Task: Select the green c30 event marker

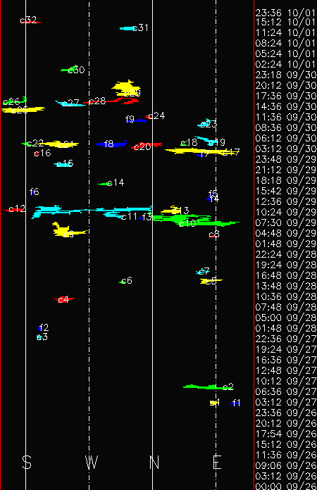Action: point(69,70)
